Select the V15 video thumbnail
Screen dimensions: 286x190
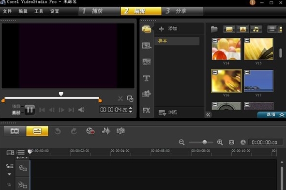258,49
